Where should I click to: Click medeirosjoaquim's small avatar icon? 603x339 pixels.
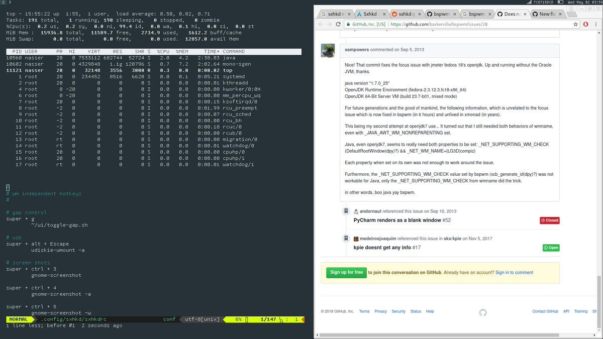click(x=356, y=239)
